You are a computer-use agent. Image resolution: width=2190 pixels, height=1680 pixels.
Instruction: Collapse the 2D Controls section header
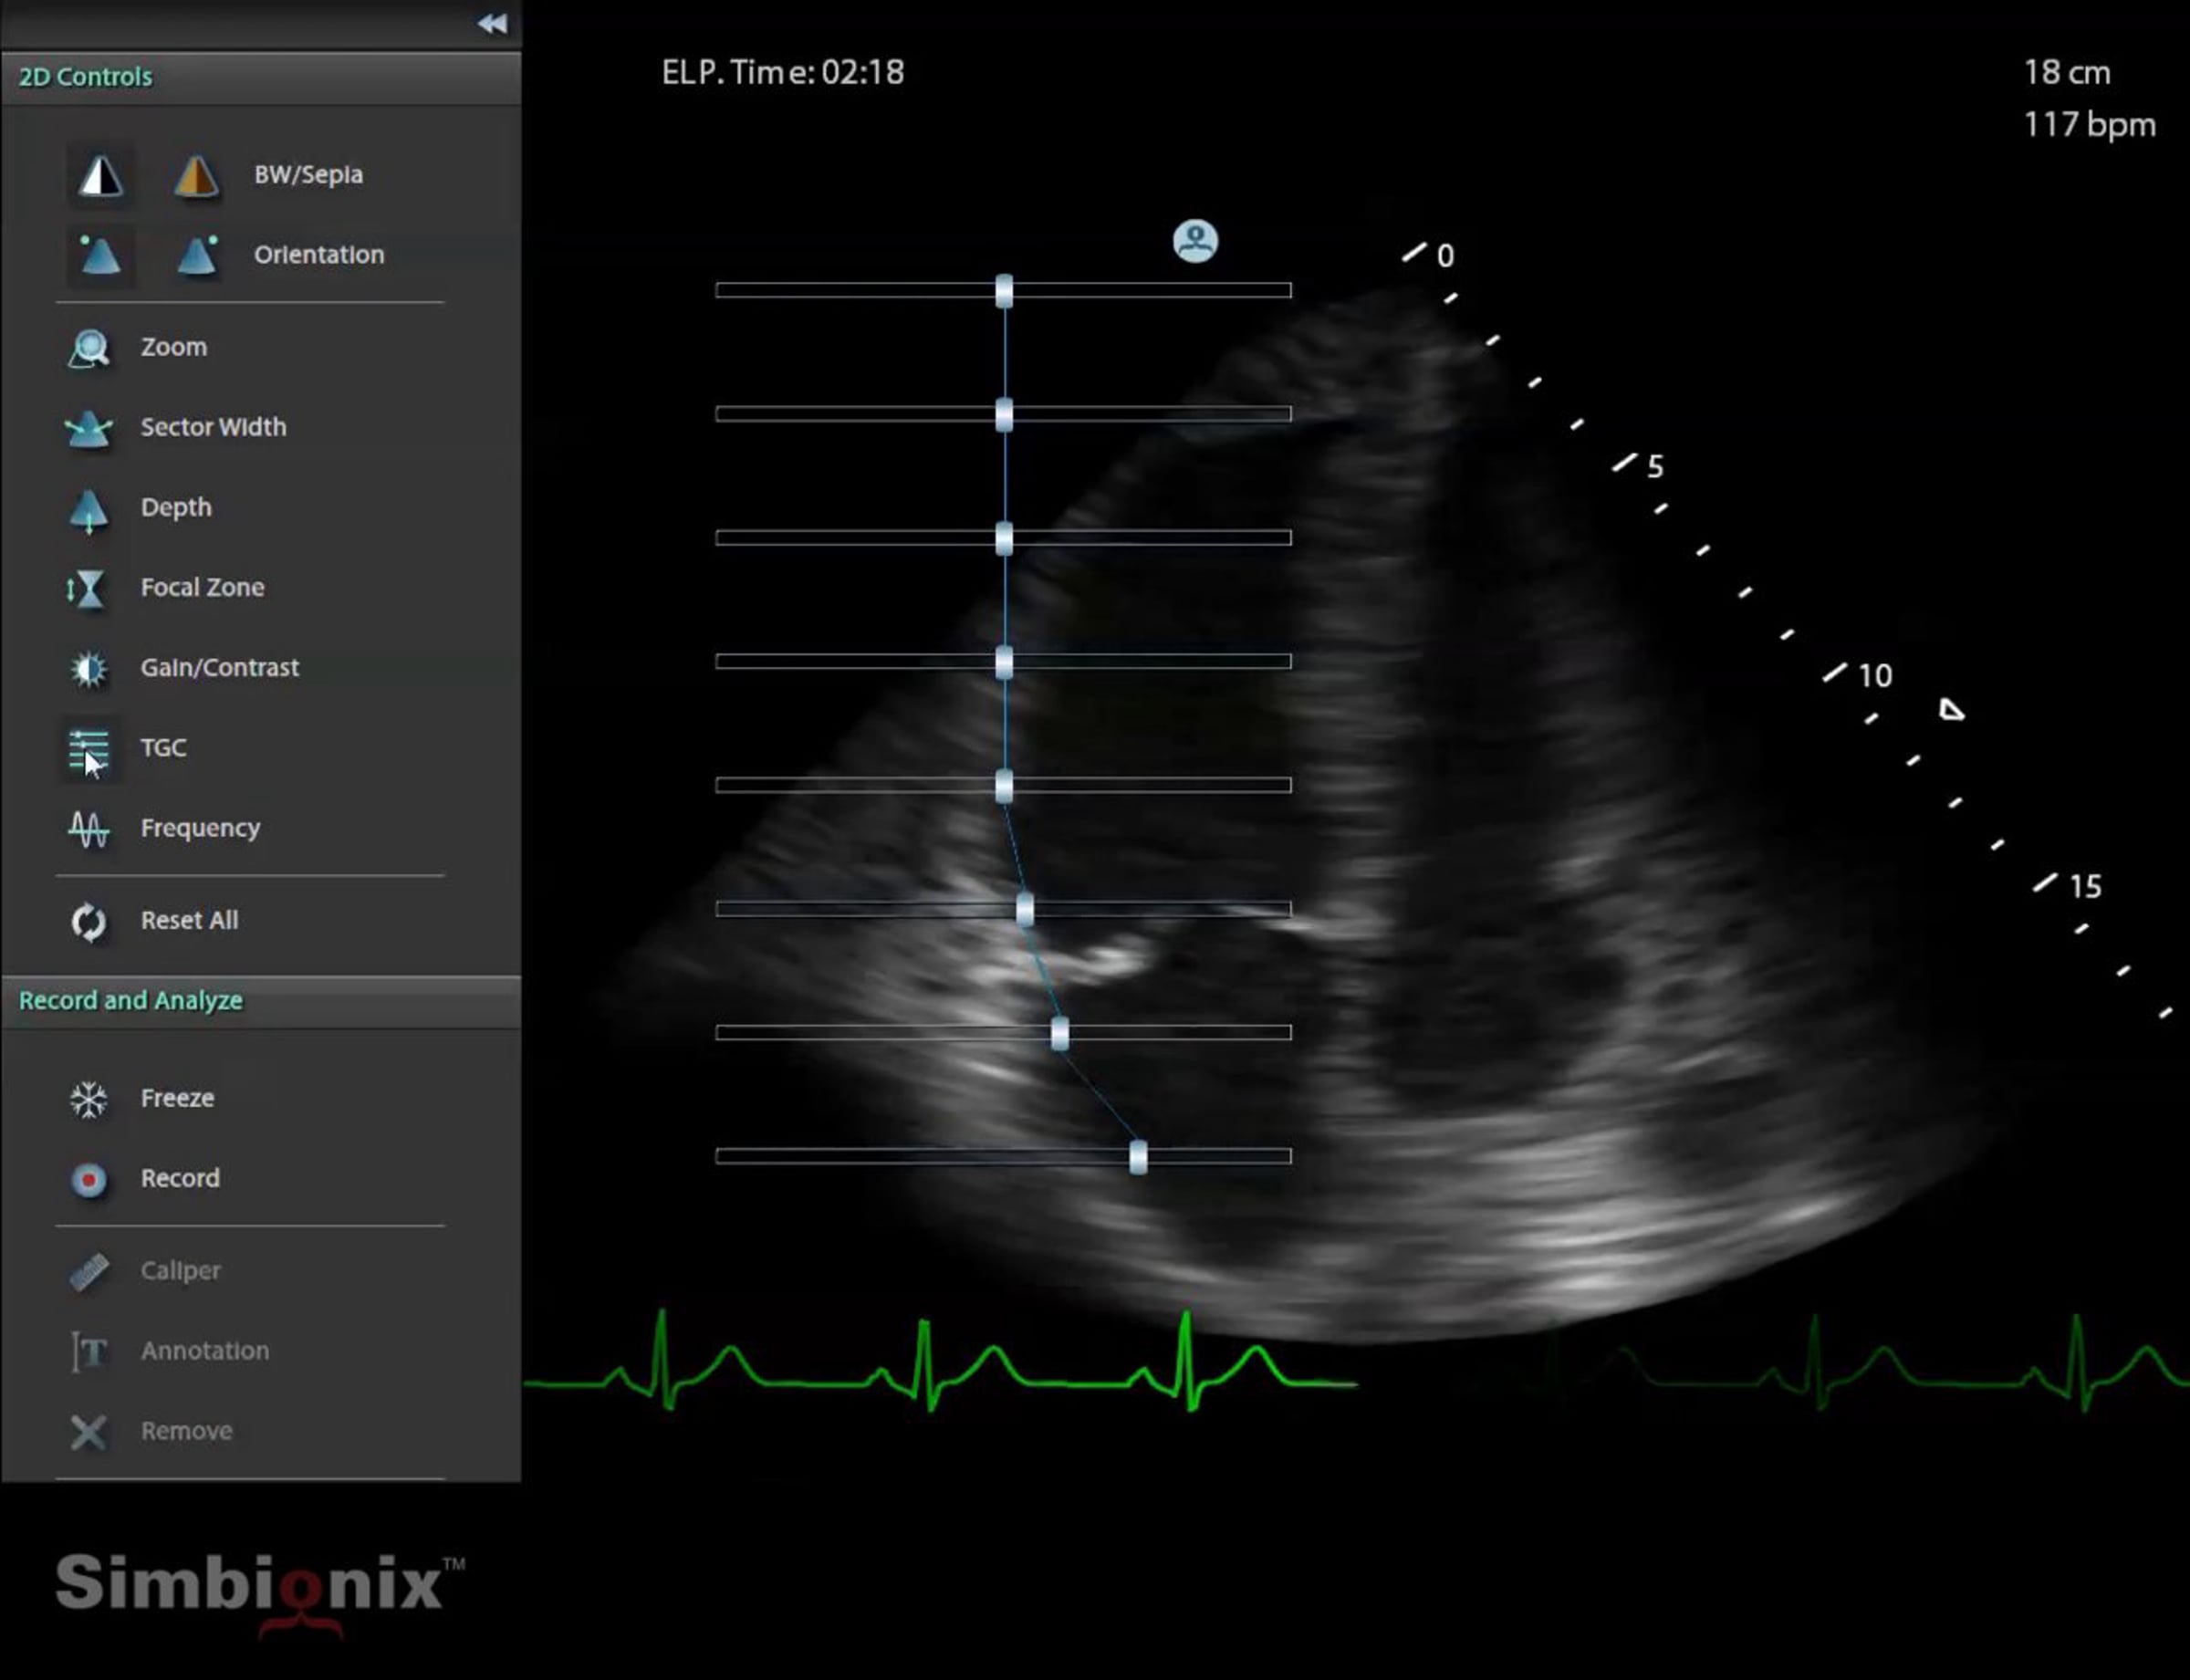[86, 77]
